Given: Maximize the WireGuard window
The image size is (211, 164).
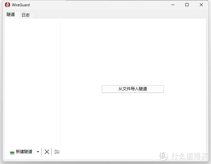Looking at the screenshot, I should [187, 5].
